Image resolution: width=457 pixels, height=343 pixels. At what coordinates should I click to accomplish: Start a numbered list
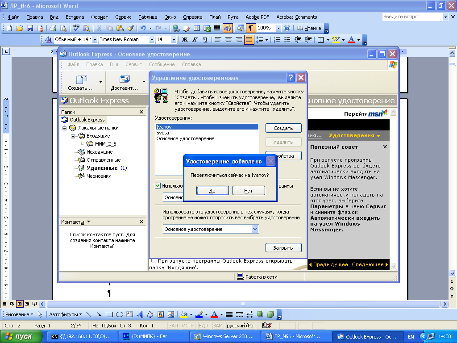coord(277,40)
